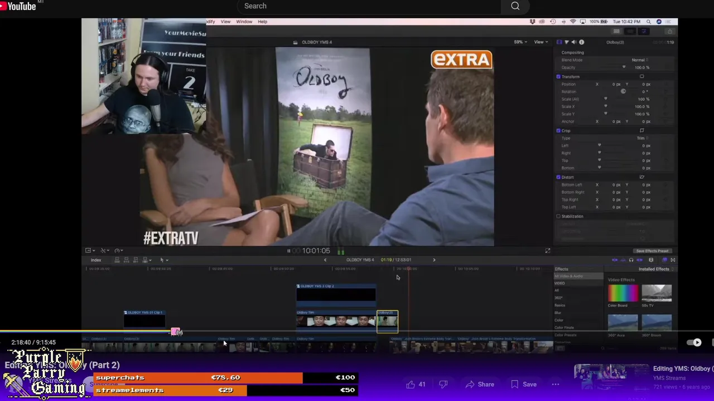Select the Blur effects category
The width and height of the screenshot is (714, 401).
(558, 313)
